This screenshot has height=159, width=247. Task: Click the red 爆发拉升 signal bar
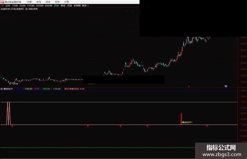click(x=181, y=119)
